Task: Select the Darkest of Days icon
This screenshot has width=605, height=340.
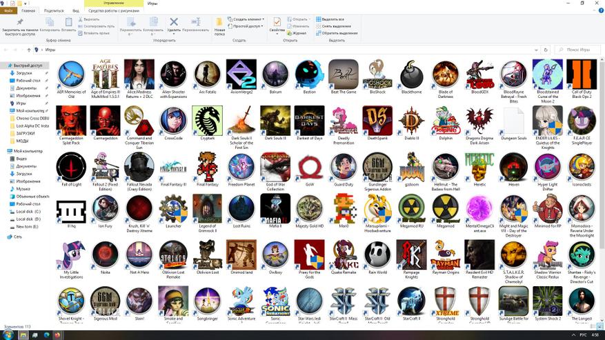Action: (310, 120)
